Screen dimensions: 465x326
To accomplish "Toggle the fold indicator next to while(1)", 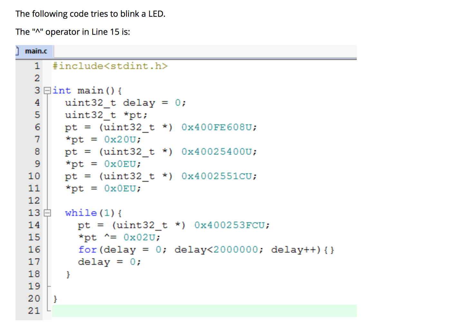I will (47, 213).
